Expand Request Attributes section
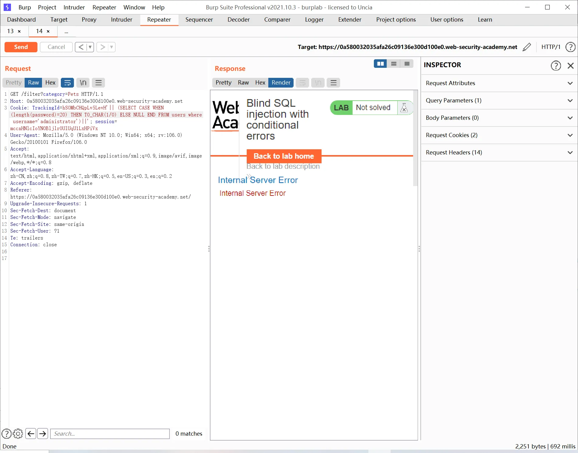Viewport: 578px width, 453px height. click(x=499, y=83)
